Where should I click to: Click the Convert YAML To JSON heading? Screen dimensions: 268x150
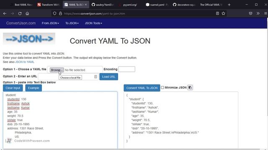pos(110,41)
